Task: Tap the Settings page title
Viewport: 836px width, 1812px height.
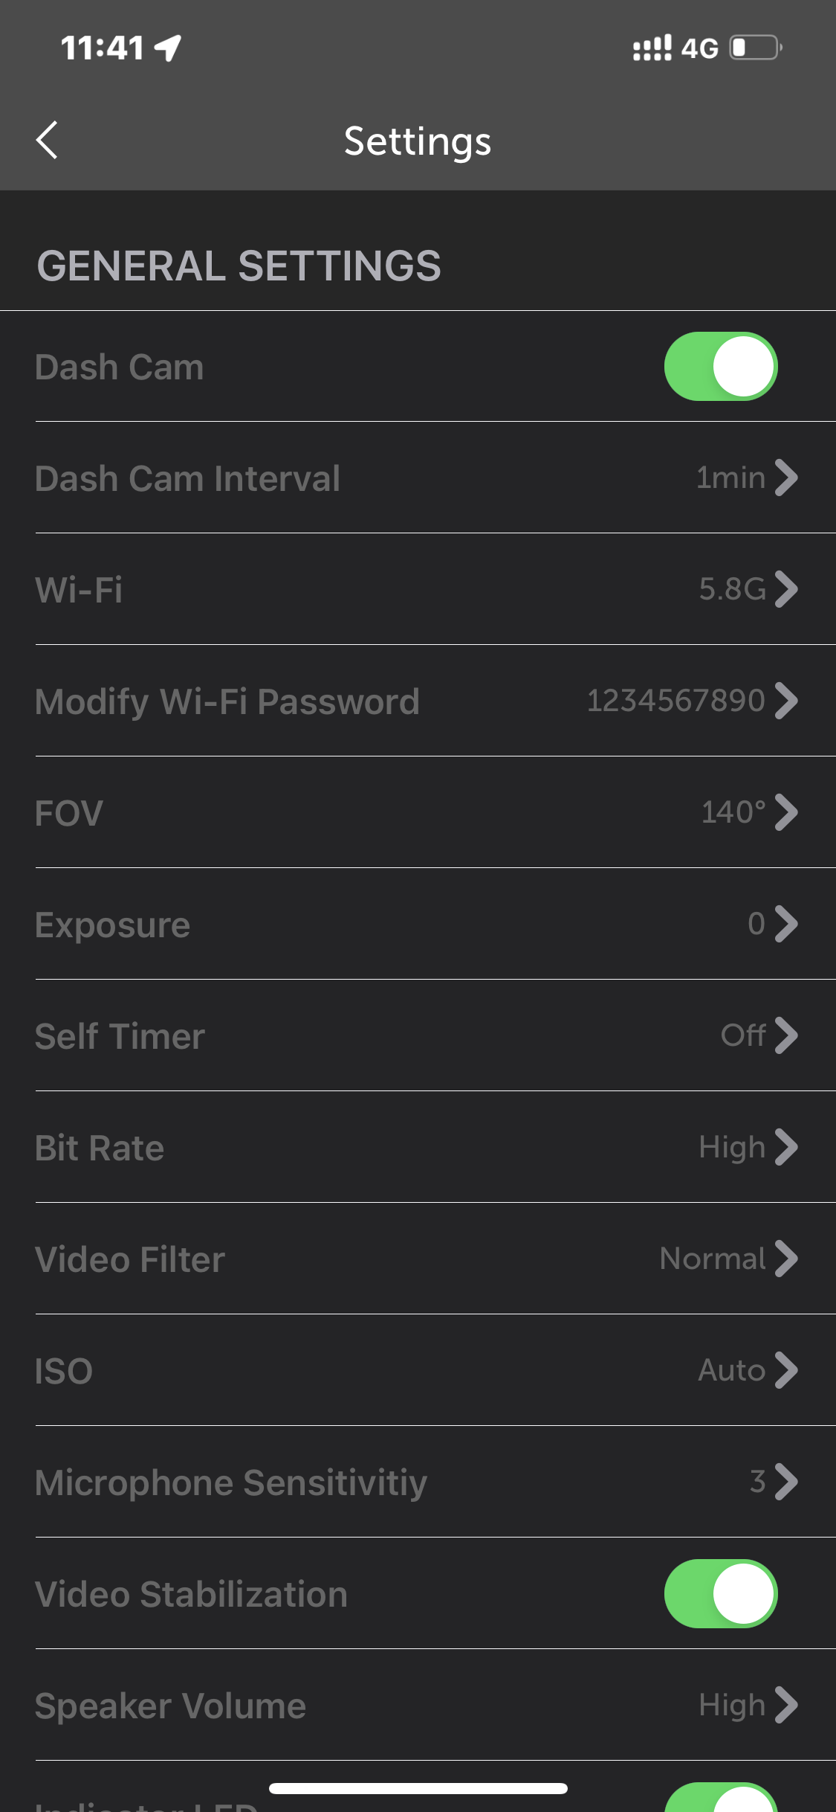Action: (418, 141)
